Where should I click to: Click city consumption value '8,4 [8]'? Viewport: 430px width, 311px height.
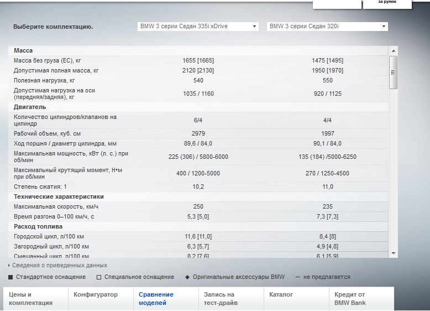coord(327,237)
